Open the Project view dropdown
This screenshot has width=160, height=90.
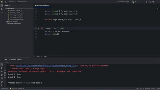click(7, 5)
